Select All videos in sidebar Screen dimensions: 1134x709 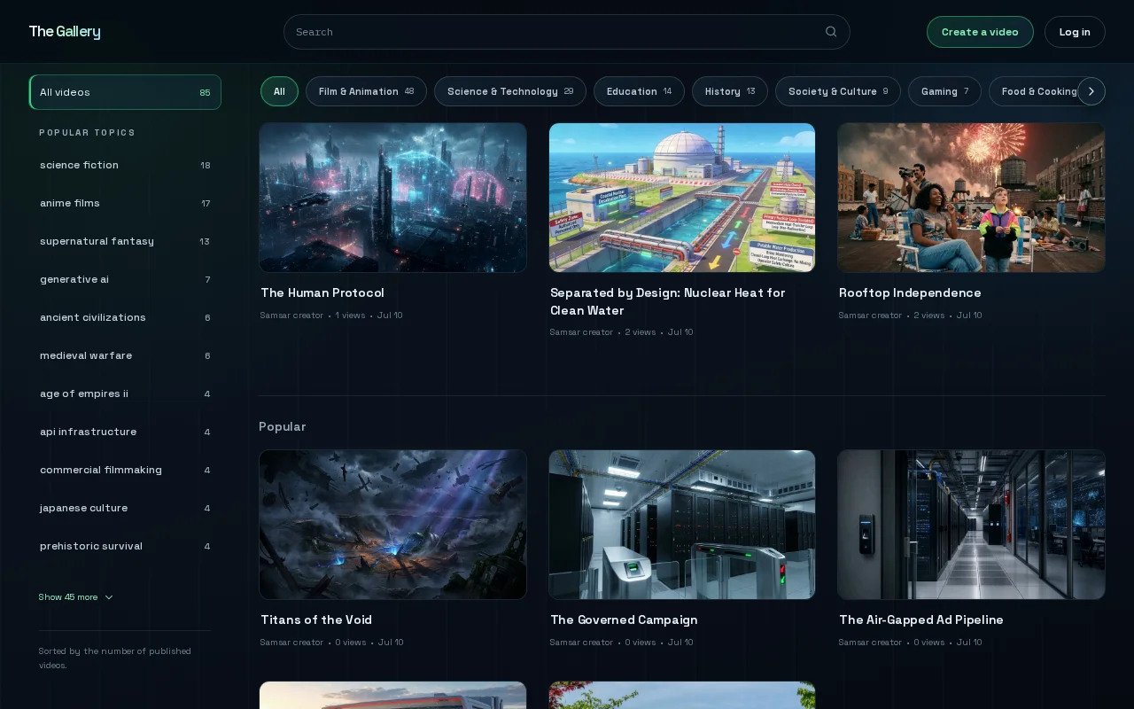click(x=125, y=92)
